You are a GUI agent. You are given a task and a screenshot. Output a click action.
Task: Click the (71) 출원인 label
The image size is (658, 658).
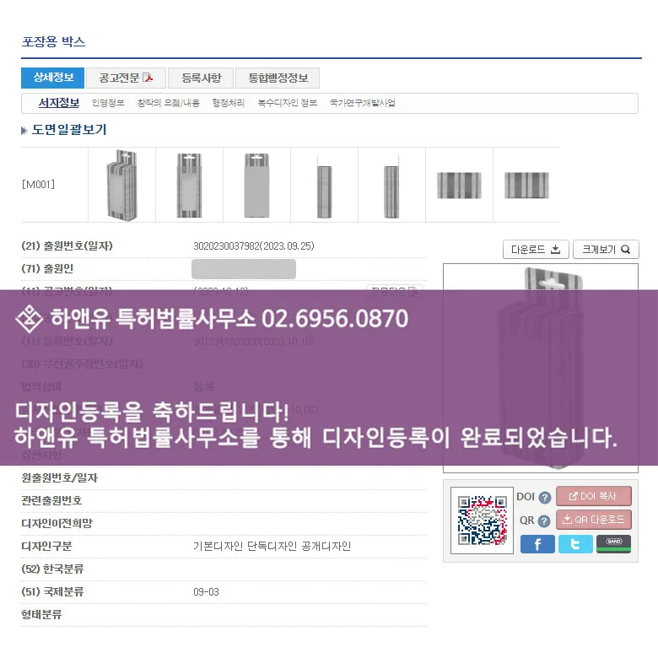point(47,268)
